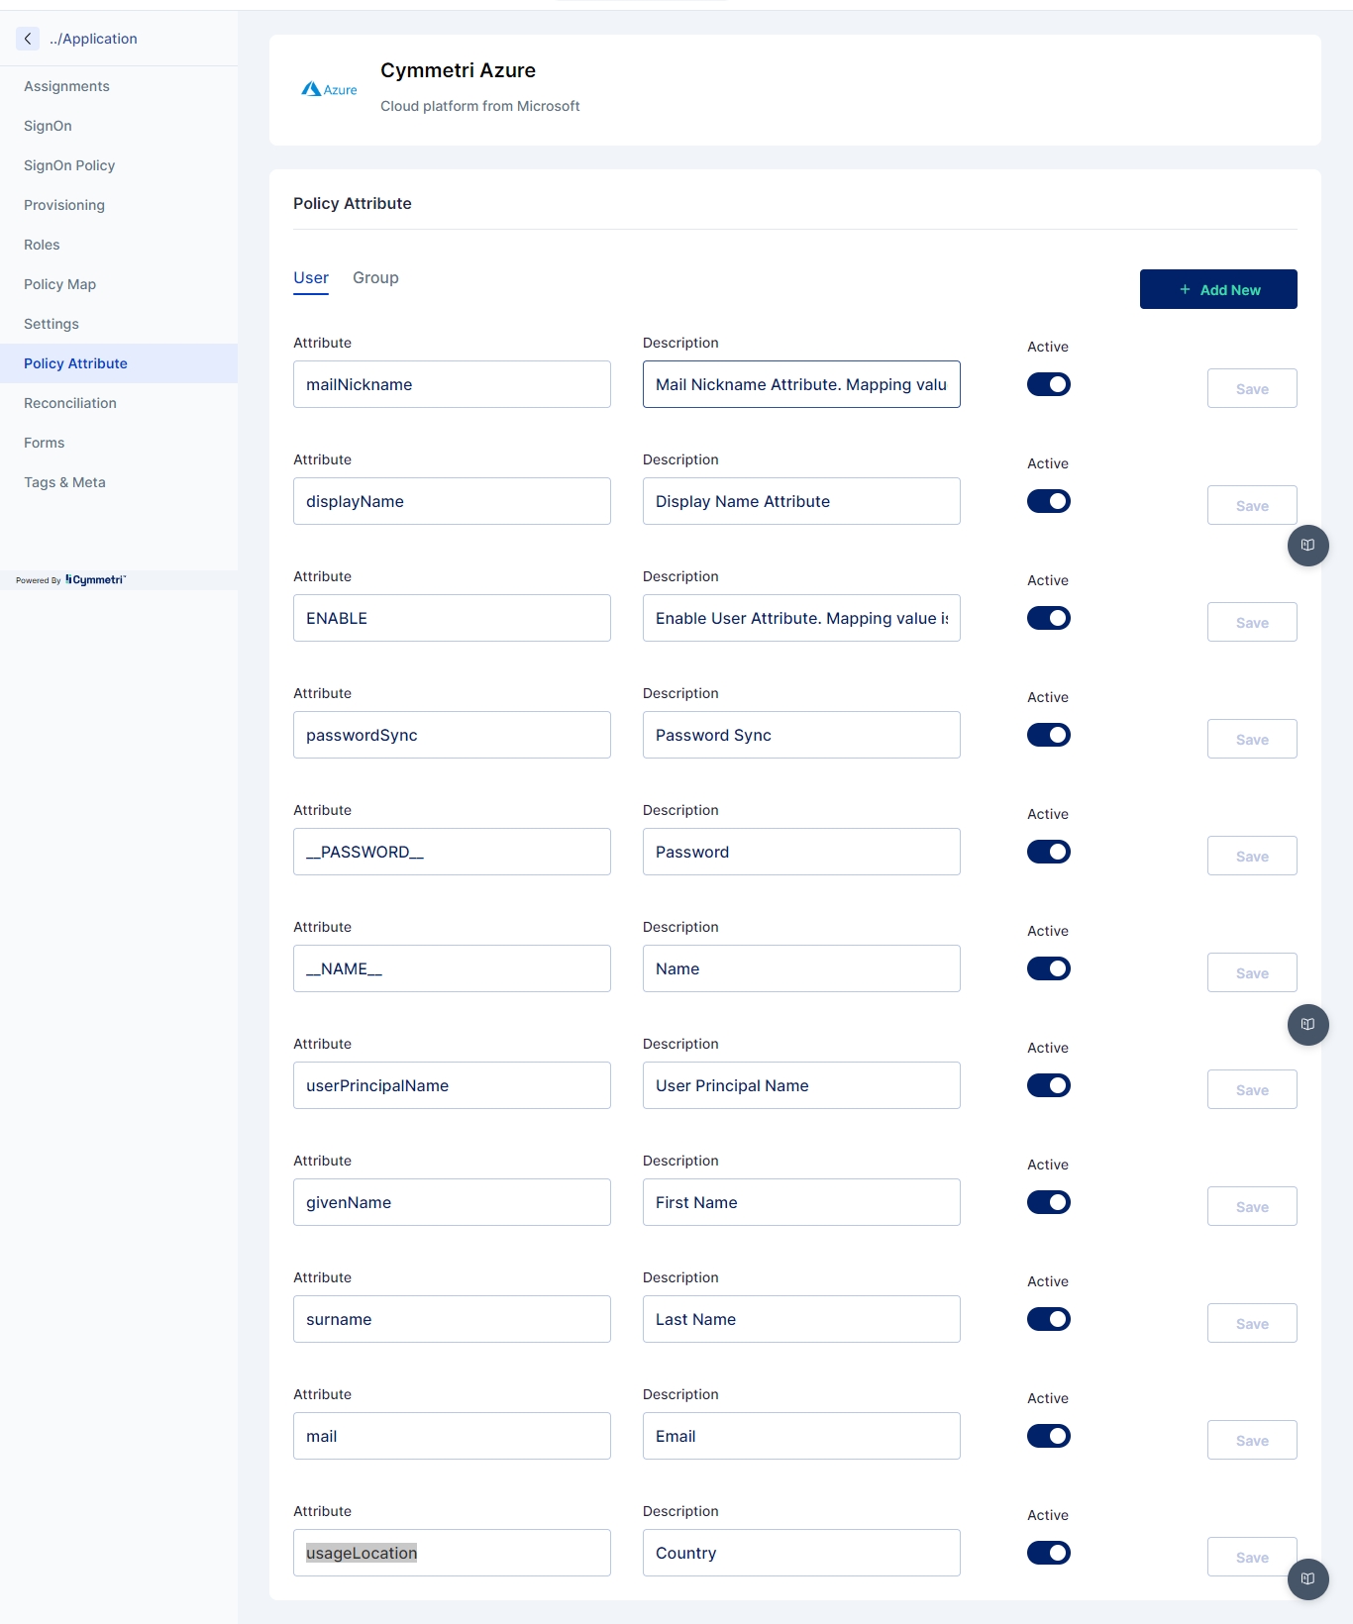The height and width of the screenshot is (1624, 1353).
Task: Click the userPrincipalName attribute input
Action: [x=452, y=1085]
